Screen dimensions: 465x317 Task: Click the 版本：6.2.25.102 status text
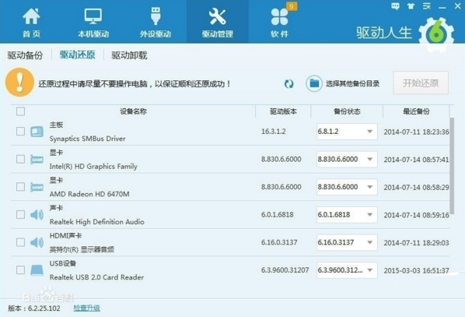pyautogui.click(x=34, y=308)
